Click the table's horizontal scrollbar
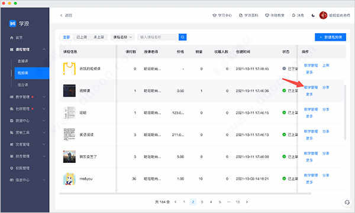 pyautogui.click(x=185, y=194)
